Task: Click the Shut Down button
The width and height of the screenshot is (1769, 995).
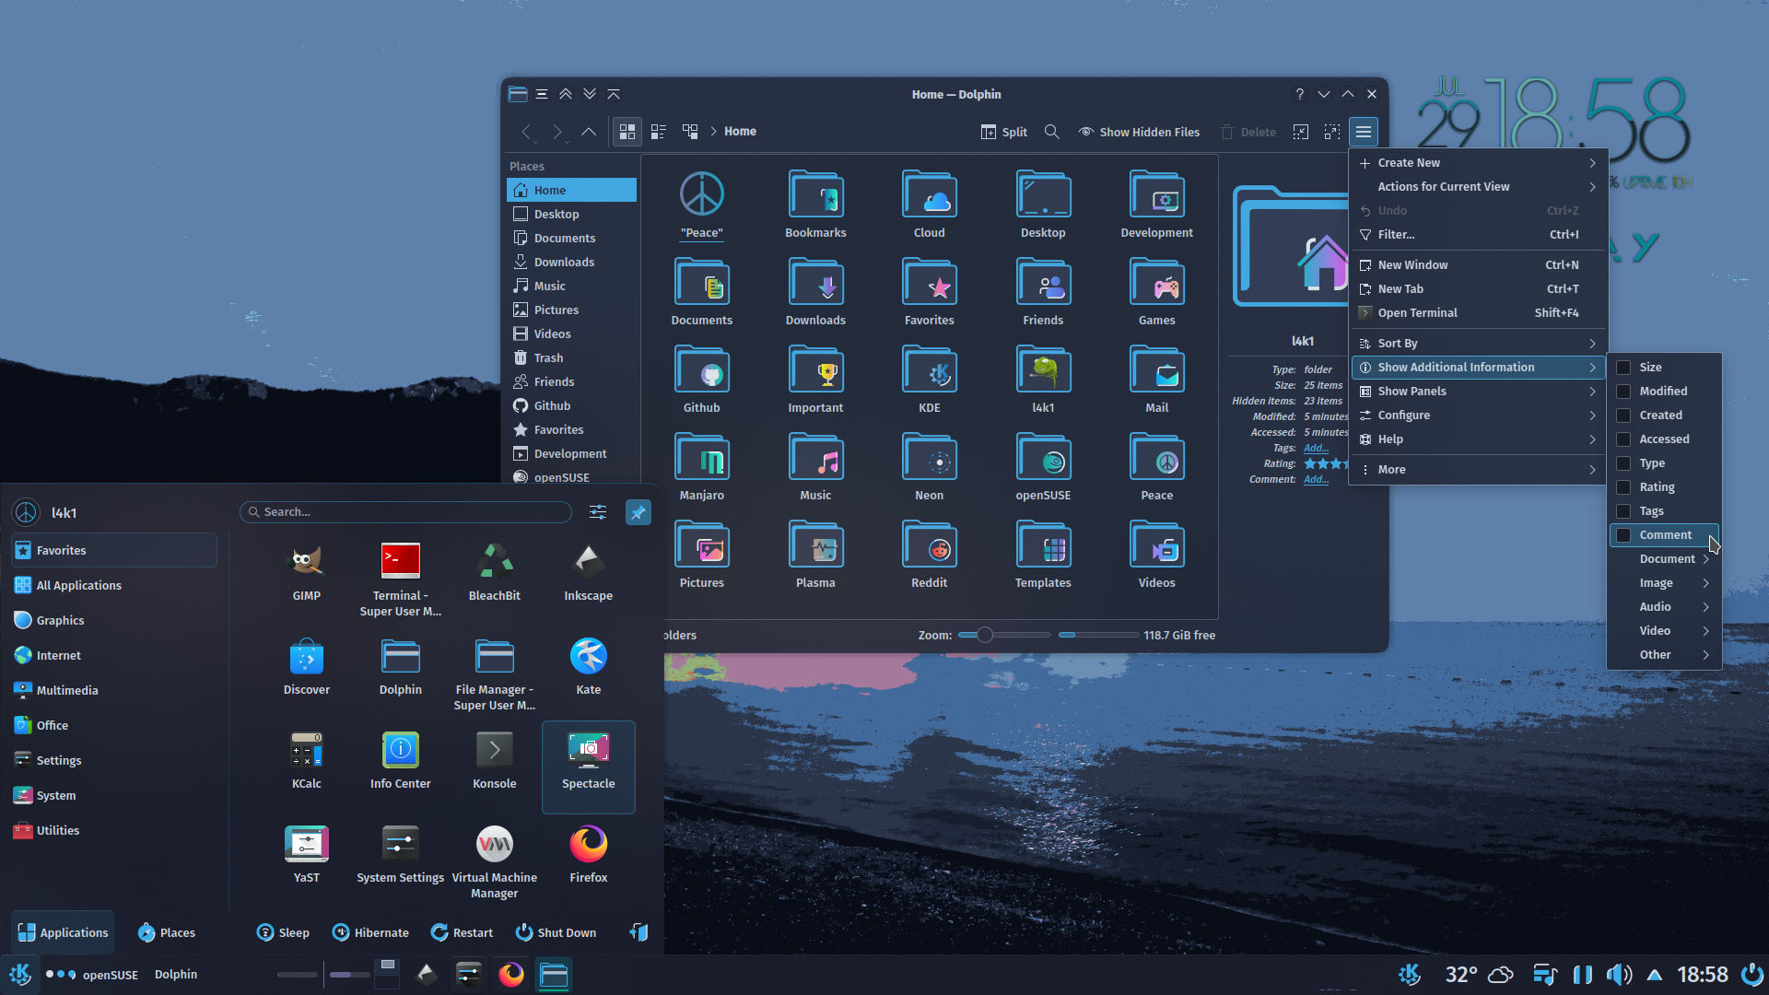Action: [x=556, y=932]
